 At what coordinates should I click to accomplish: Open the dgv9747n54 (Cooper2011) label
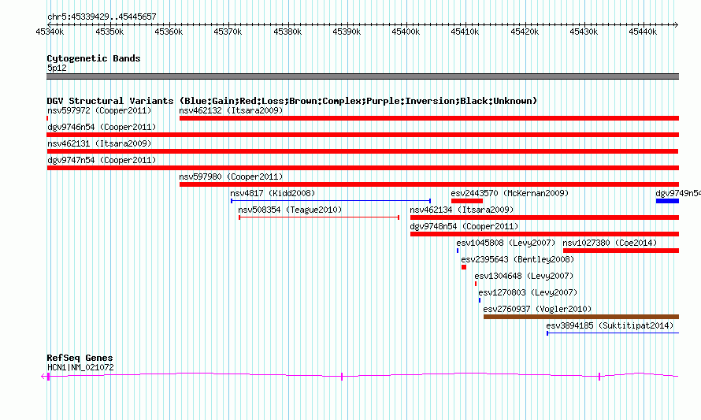click(x=102, y=160)
